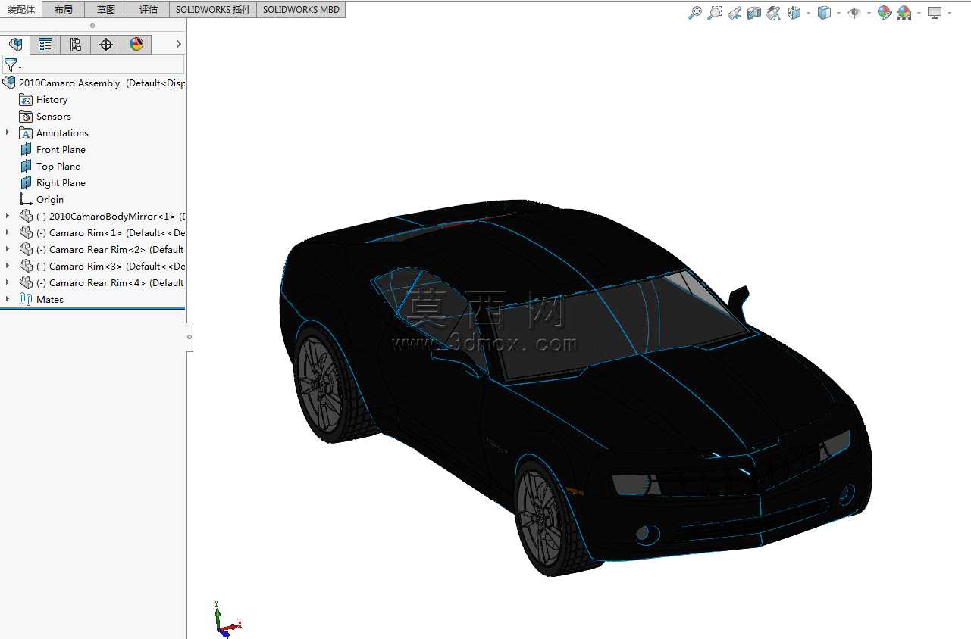
Task: Open the DisplayManager color ball tab
Action: tap(136, 45)
